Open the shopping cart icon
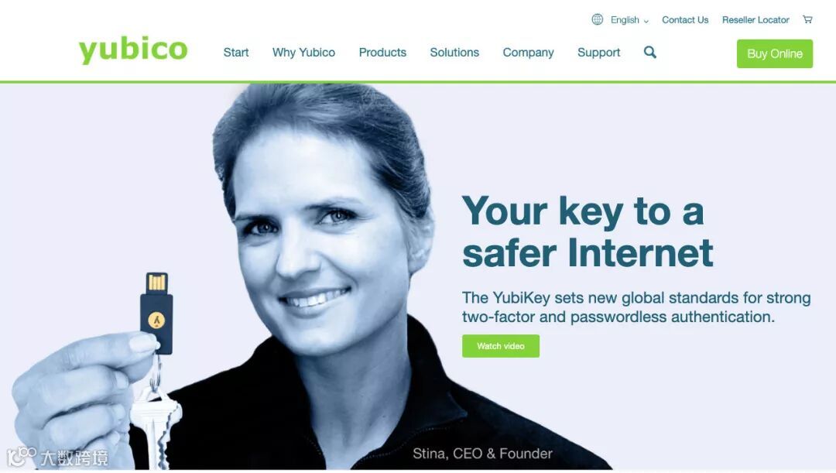This screenshot has width=836, height=473. tap(807, 19)
